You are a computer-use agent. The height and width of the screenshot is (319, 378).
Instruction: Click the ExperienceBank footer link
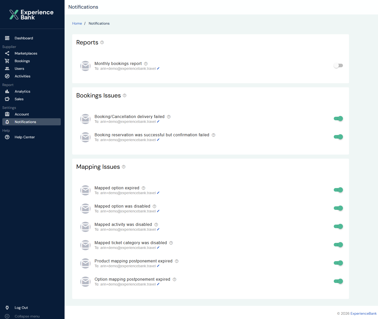363,313
